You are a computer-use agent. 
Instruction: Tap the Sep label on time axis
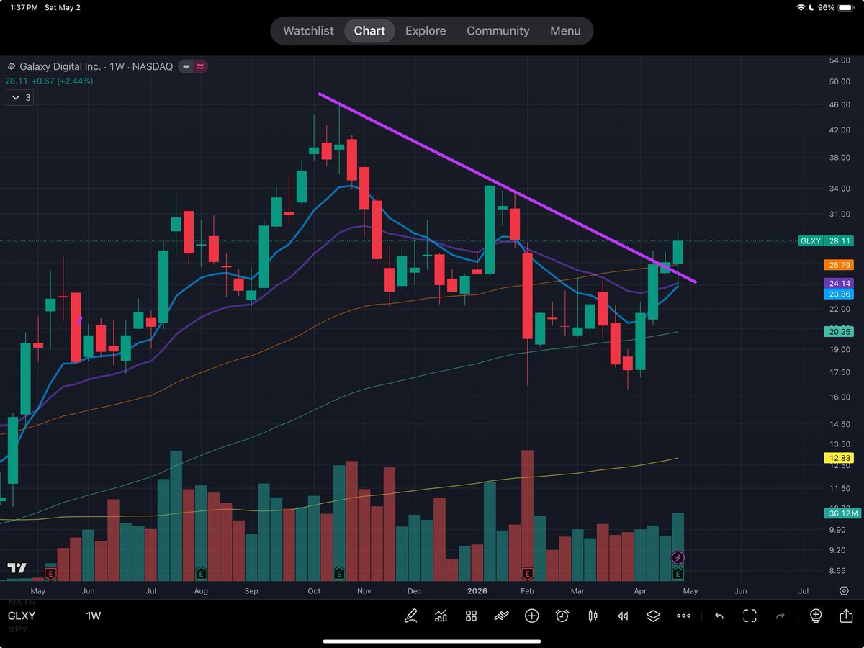click(x=251, y=590)
